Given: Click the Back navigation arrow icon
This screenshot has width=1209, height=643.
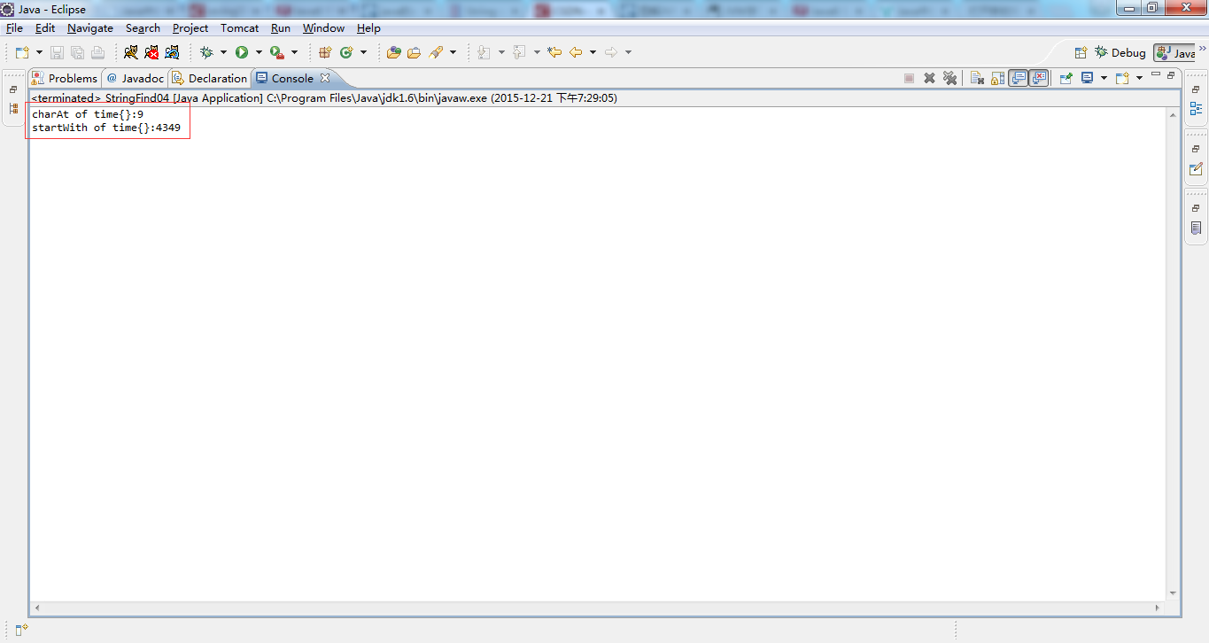Looking at the screenshot, I should coord(576,52).
